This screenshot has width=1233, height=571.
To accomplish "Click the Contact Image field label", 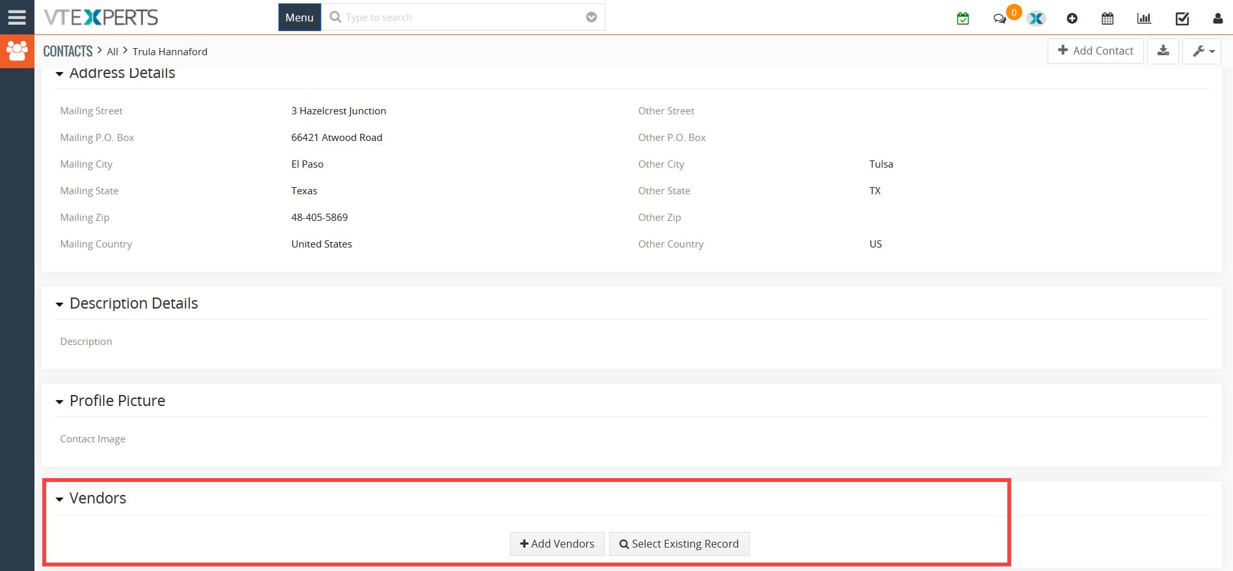I will 93,439.
